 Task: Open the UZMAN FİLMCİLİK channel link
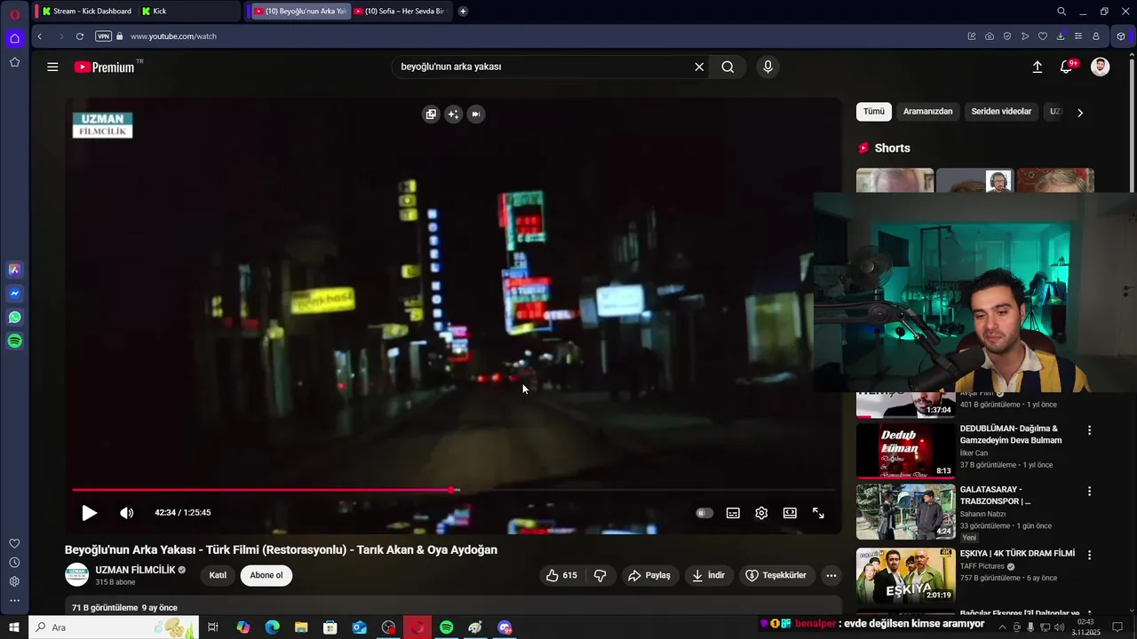click(135, 570)
